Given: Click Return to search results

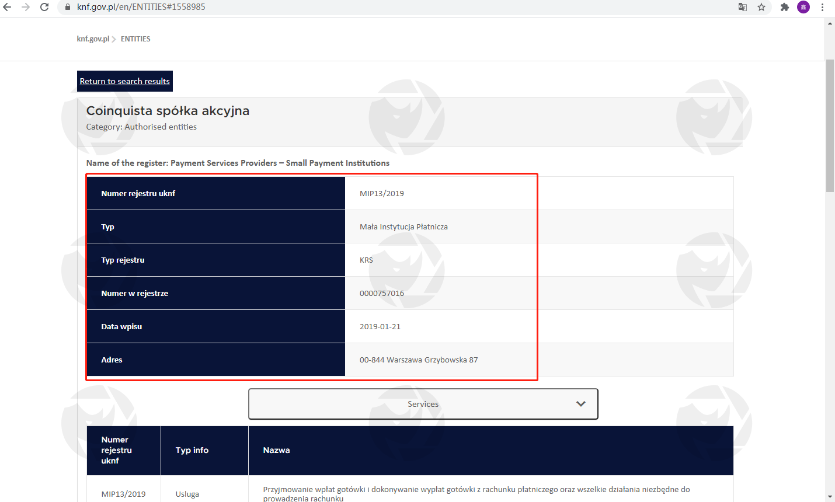Looking at the screenshot, I should click(125, 81).
